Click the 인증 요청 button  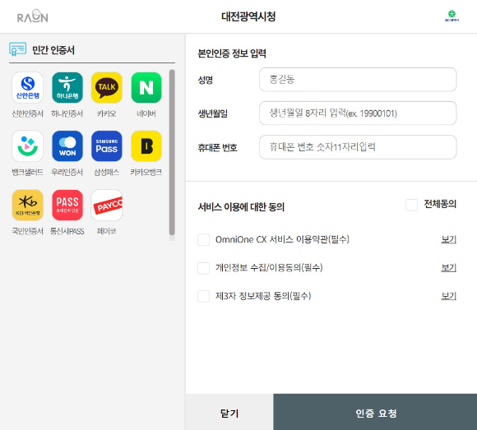pos(375,412)
